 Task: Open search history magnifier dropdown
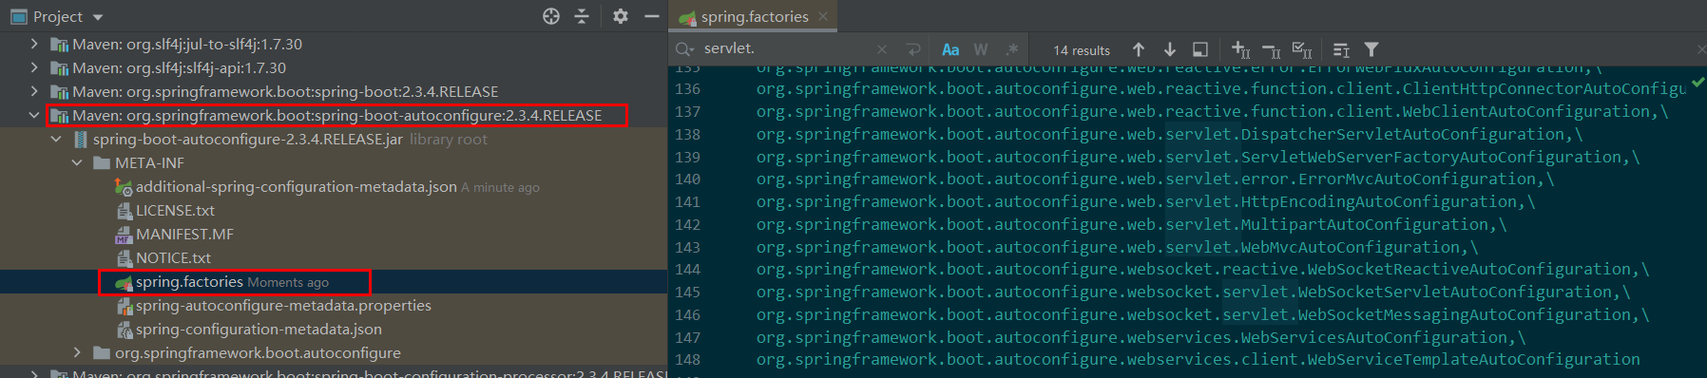[x=685, y=49]
